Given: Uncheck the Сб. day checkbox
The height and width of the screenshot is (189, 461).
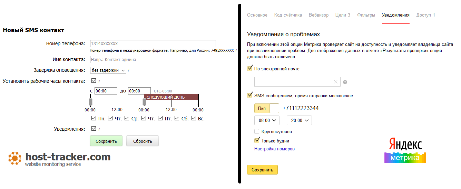Looking at the screenshot, I should [177, 118].
